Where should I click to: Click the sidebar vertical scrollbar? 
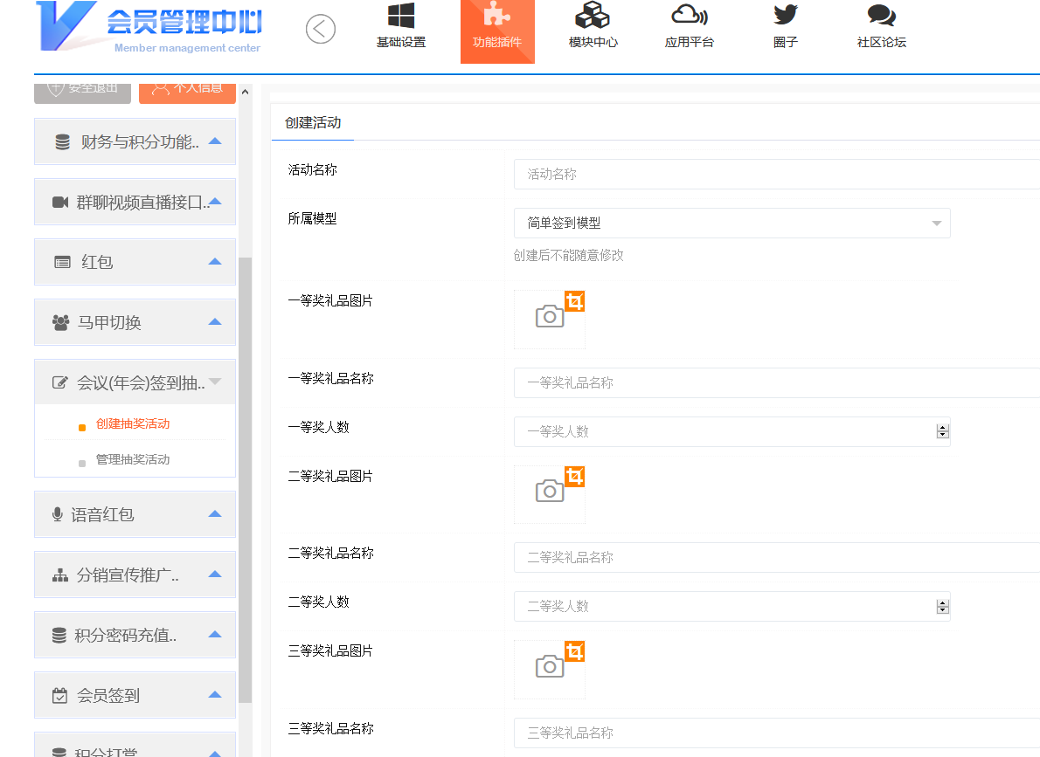(x=246, y=480)
